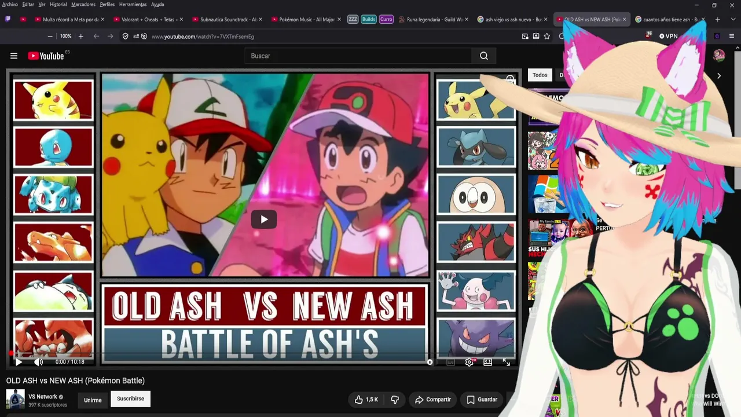The width and height of the screenshot is (741, 417).
Task: Click the video info card icon
Action: point(510,79)
